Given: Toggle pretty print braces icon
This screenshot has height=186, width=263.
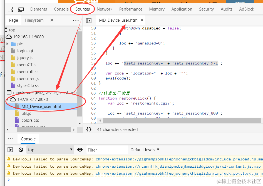Looking at the screenshot, I should (89, 129).
